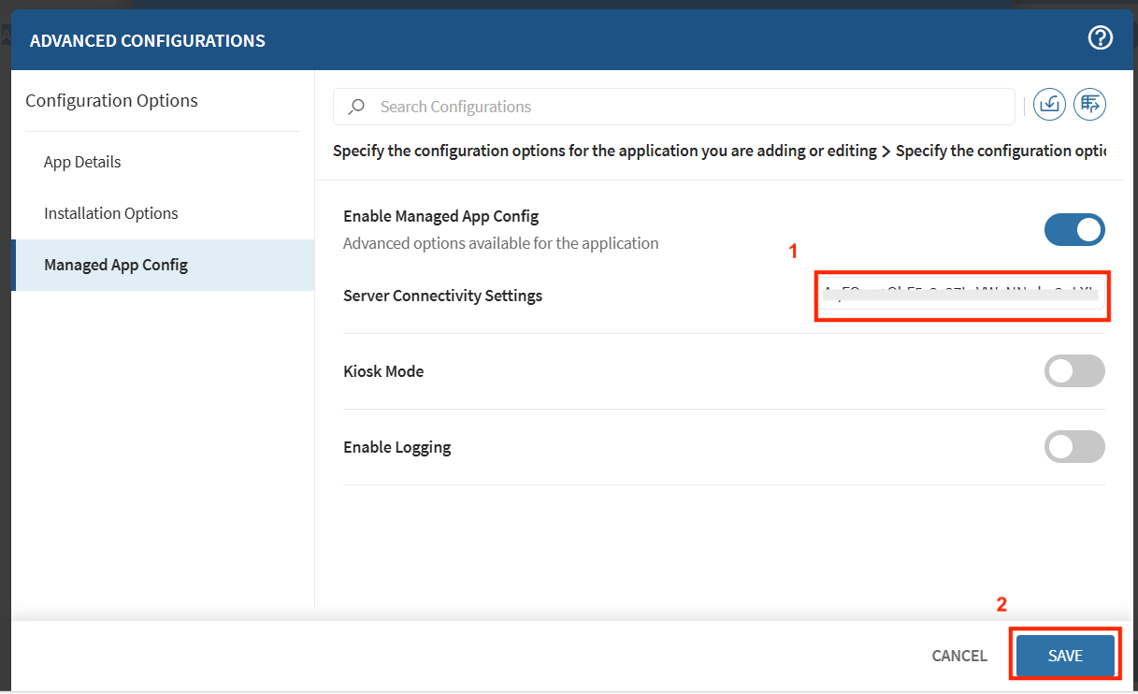The image size is (1138, 694).
Task: Click the magnifier icon in search box
Action: pyautogui.click(x=356, y=107)
